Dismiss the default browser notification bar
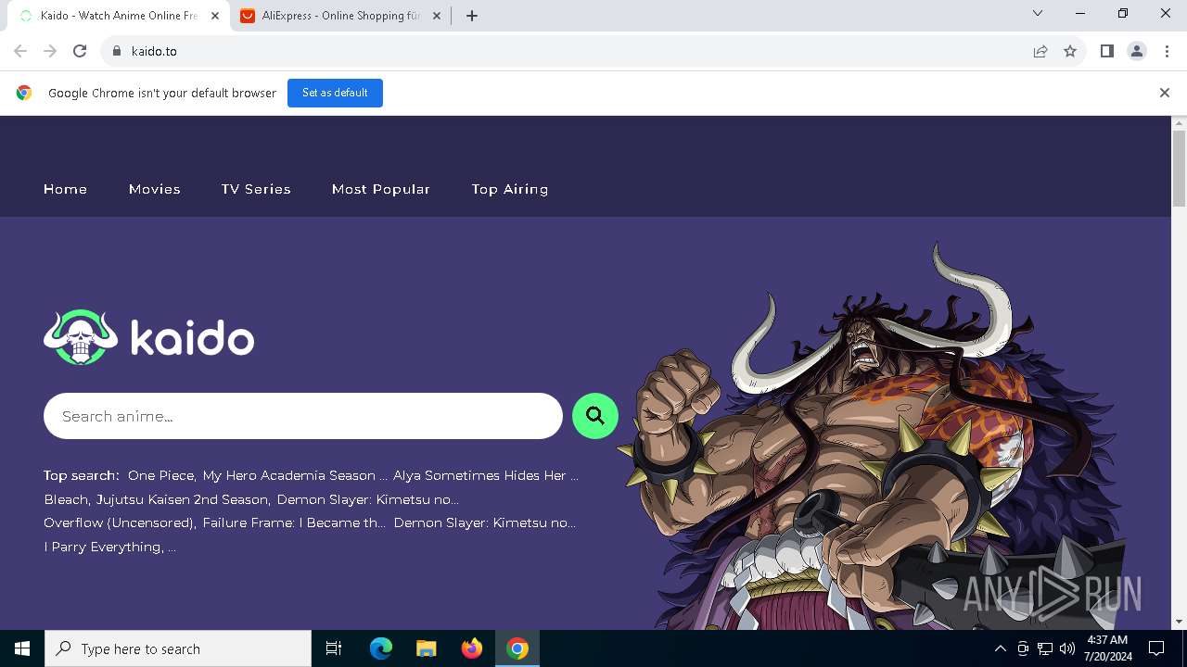The image size is (1187, 667). point(1165,93)
